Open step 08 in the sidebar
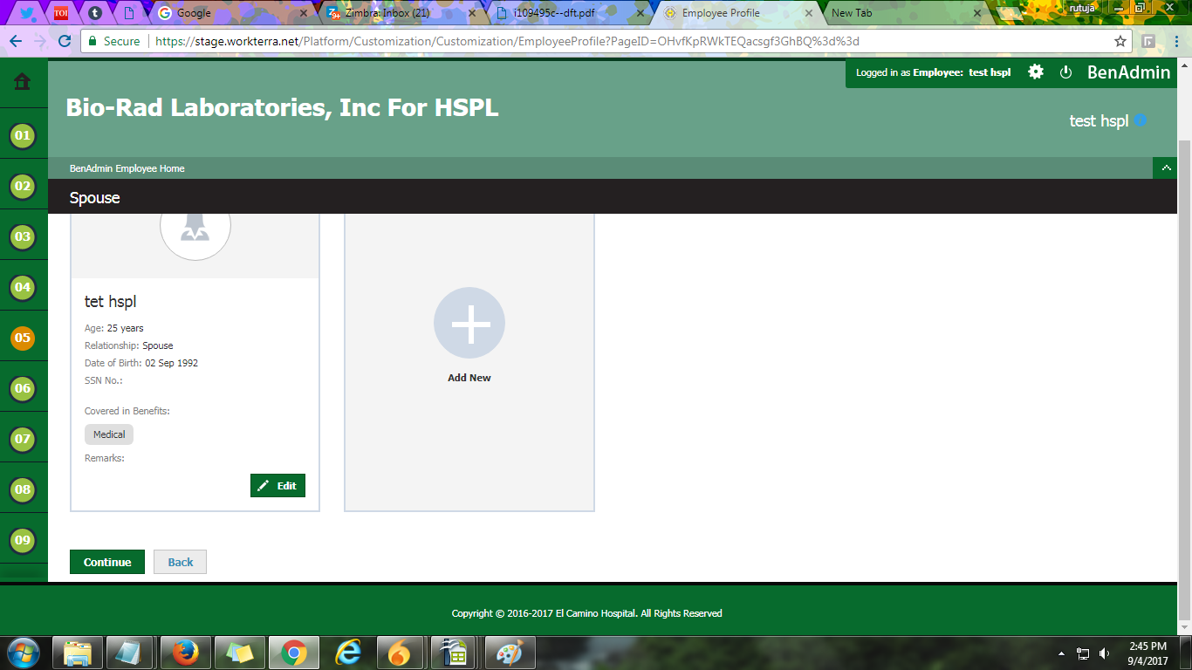 pos(23,489)
